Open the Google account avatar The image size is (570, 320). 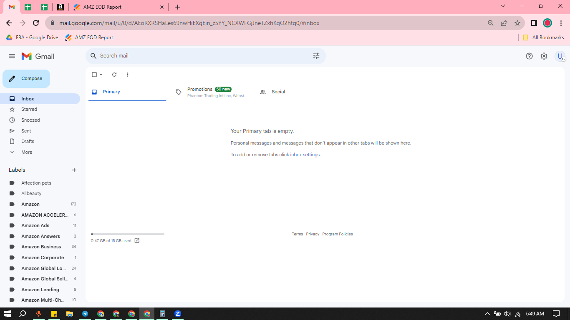[560, 56]
